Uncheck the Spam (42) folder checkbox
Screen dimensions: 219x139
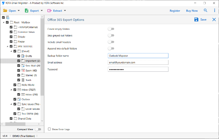[18, 71]
